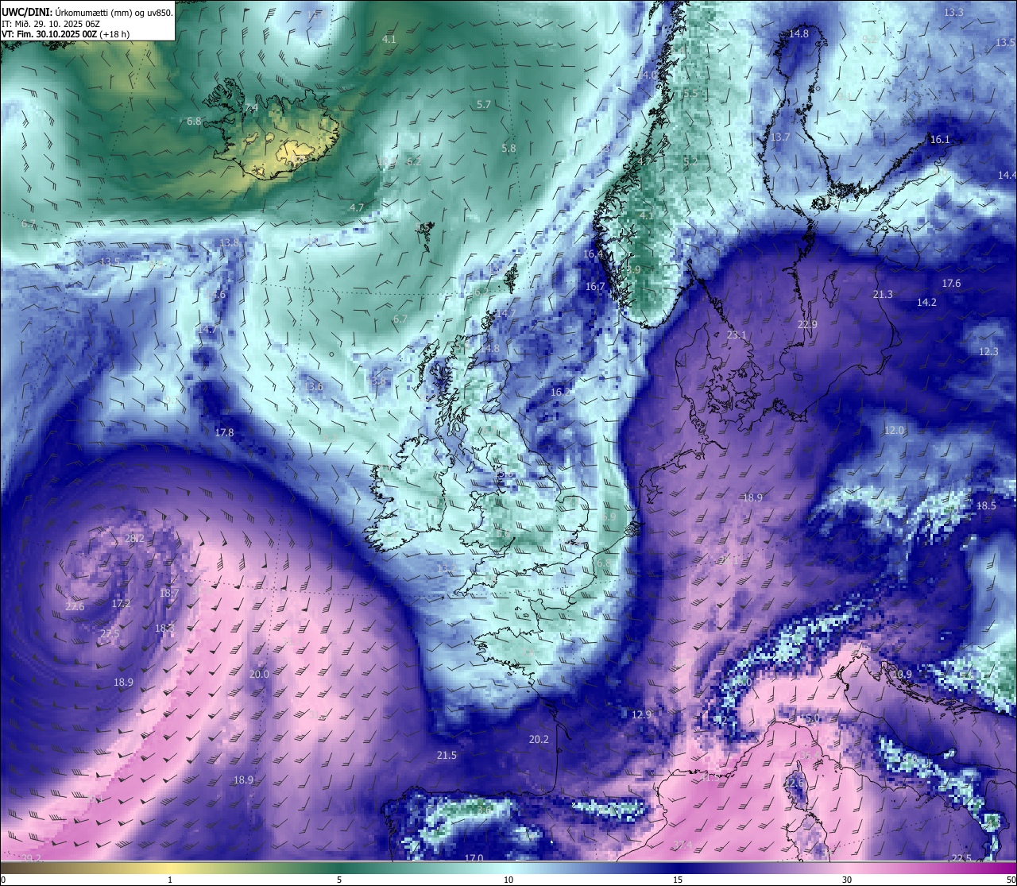Screen dimensions: 1017x886
Task: Click the 10 label on the color scale
Action: (x=508, y=880)
